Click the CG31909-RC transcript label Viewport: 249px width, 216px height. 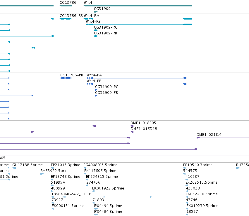[106, 27]
